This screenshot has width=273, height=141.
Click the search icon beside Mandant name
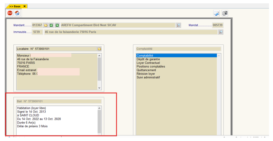178,25
